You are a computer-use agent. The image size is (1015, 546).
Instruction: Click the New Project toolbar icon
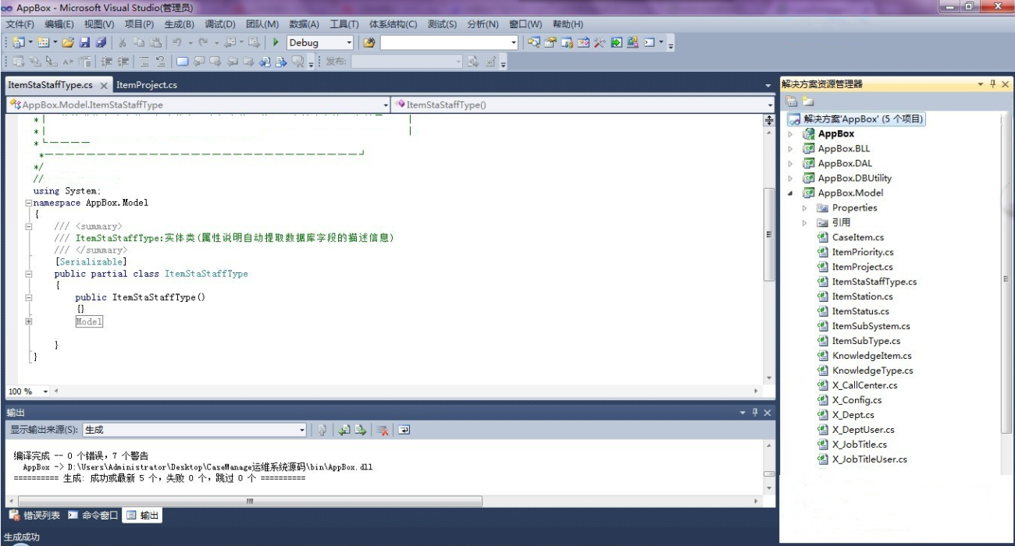(17, 43)
